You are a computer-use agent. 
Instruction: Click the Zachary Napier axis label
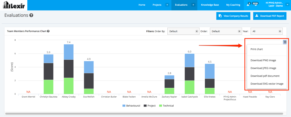tap(169, 97)
